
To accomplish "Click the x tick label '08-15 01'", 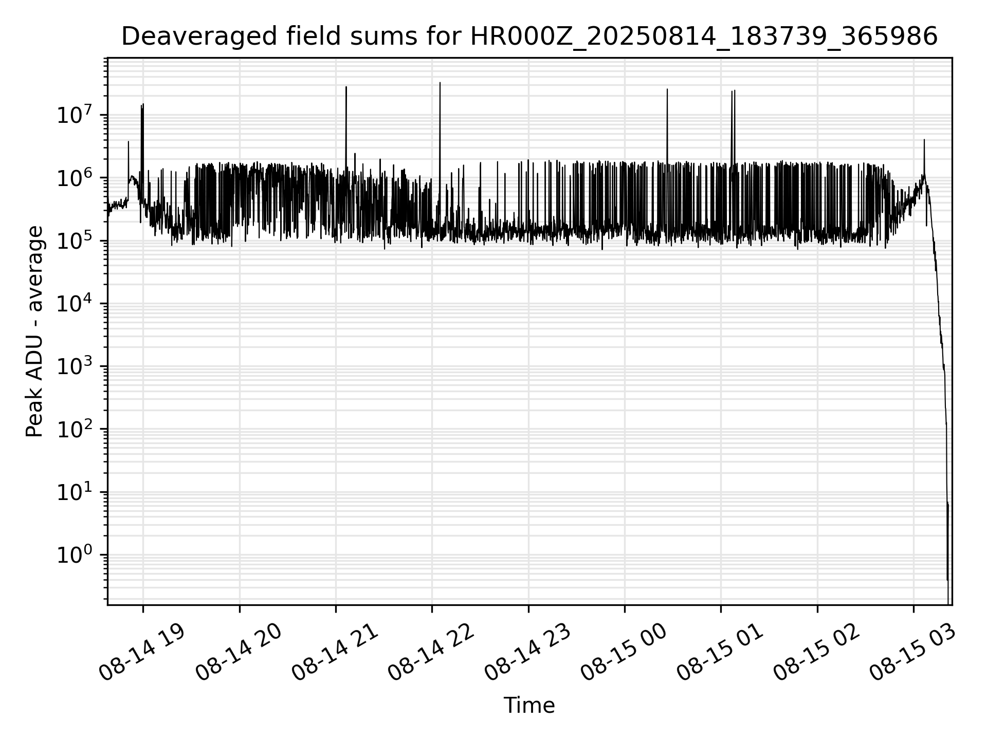I will (720, 653).
